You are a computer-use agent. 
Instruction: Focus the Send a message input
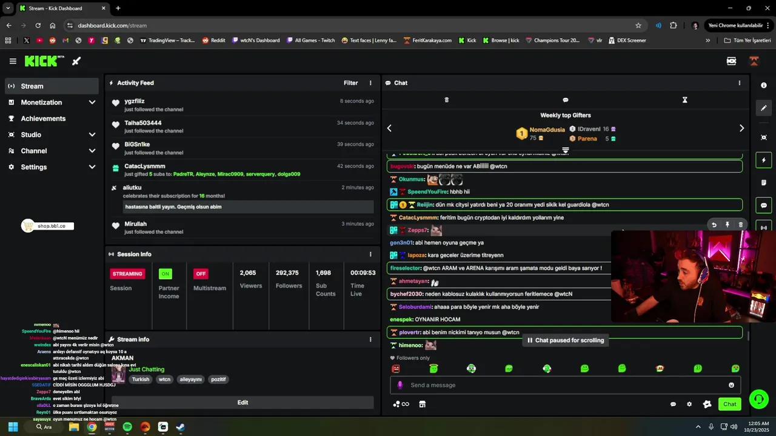(564, 385)
